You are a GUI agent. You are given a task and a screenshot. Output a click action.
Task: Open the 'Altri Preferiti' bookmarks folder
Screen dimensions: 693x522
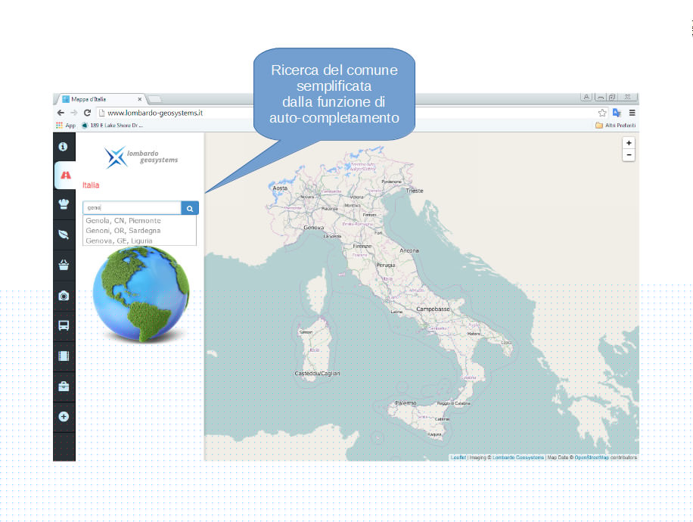pos(615,125)
